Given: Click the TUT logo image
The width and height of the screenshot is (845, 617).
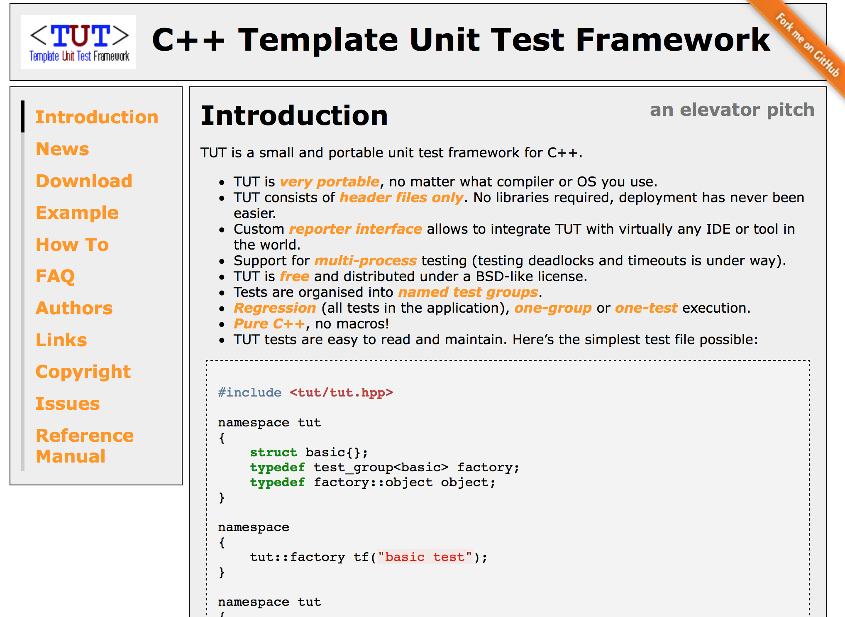Looking at the screenshot, I should (78, 41).
